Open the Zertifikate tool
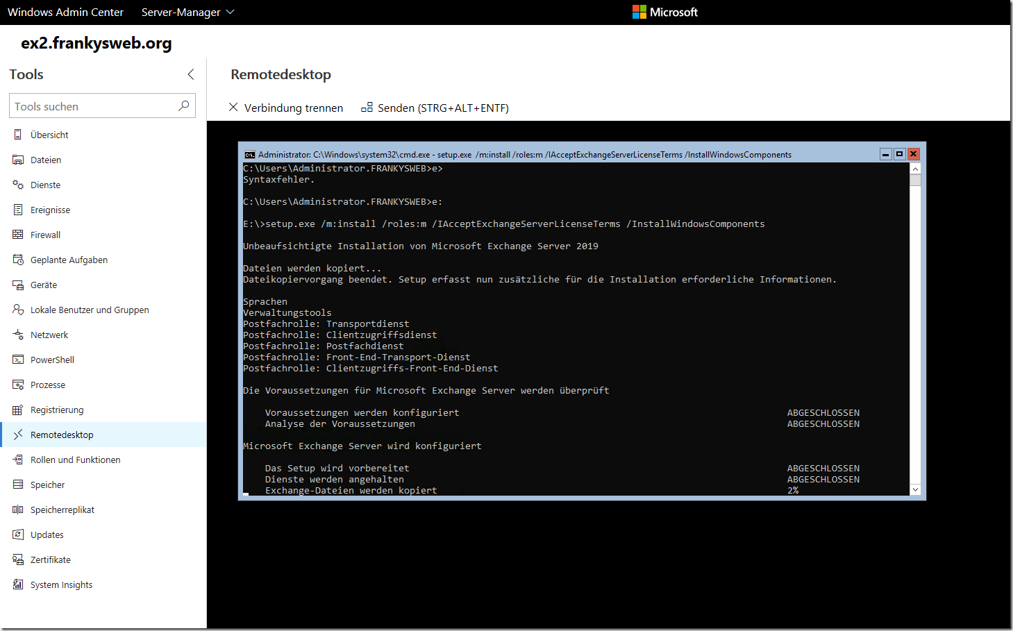 [103, 560]
